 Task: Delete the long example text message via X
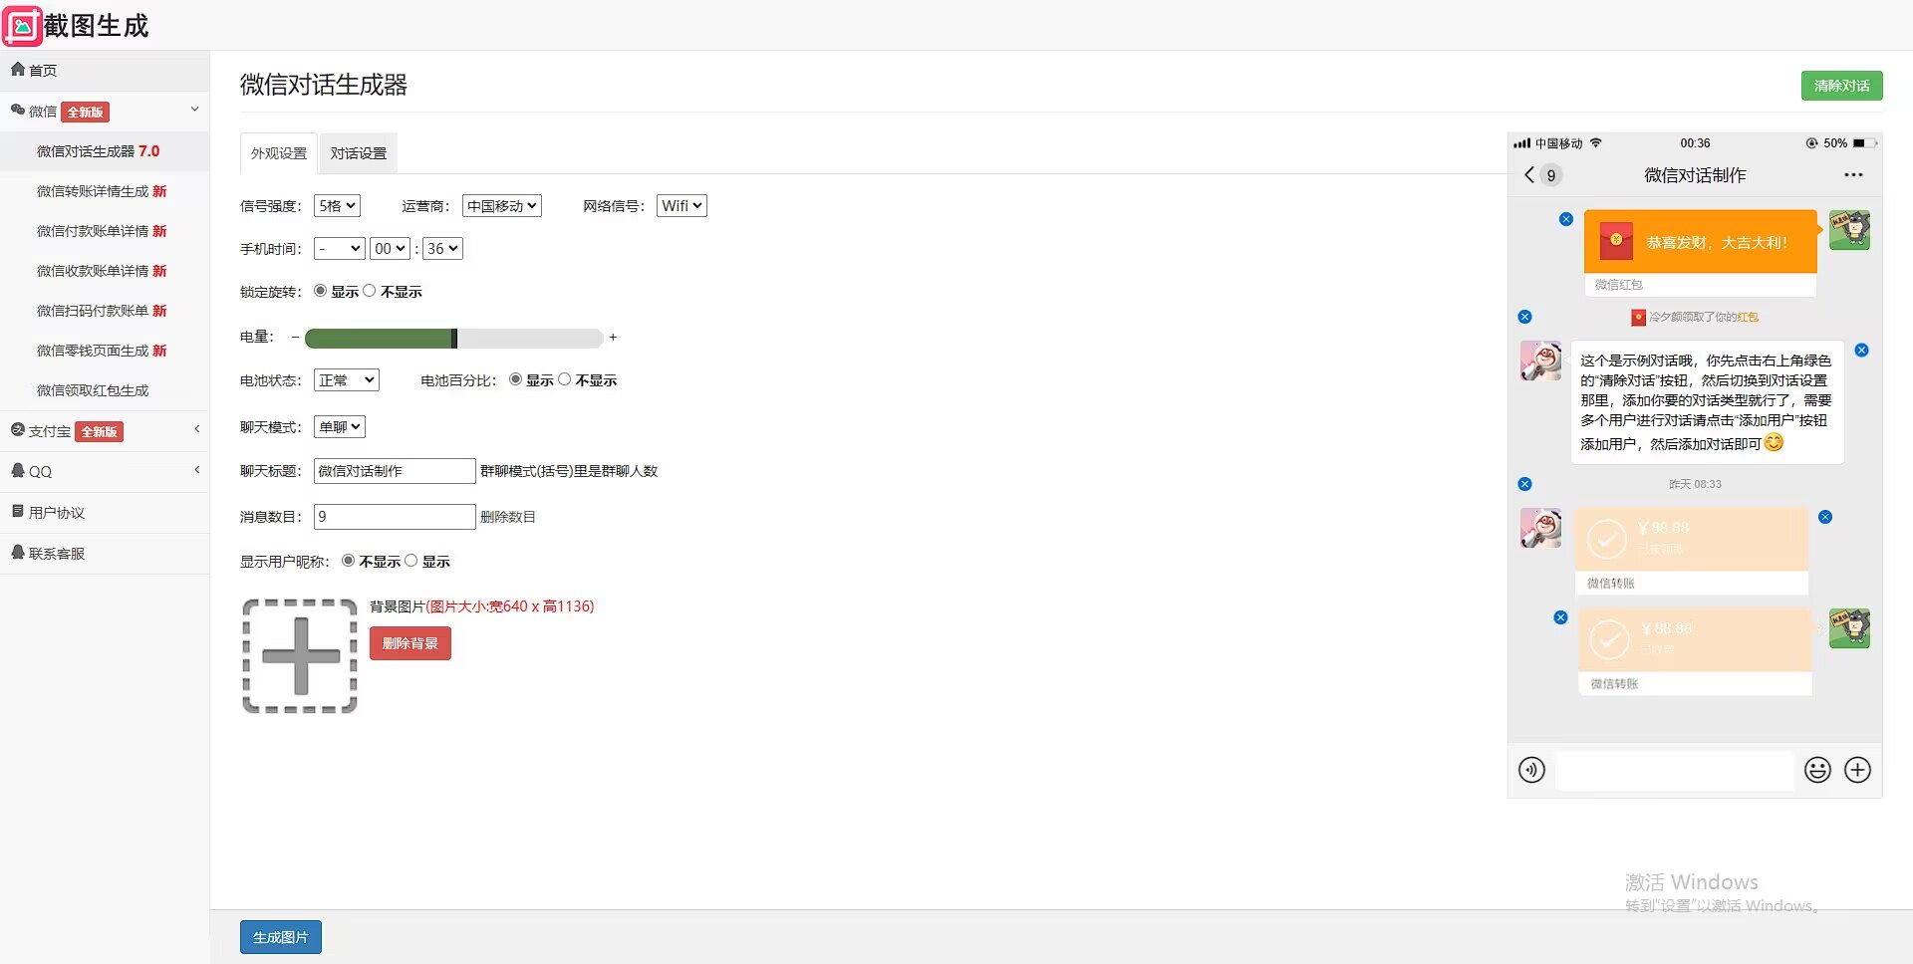click(x=1861, y=351)
